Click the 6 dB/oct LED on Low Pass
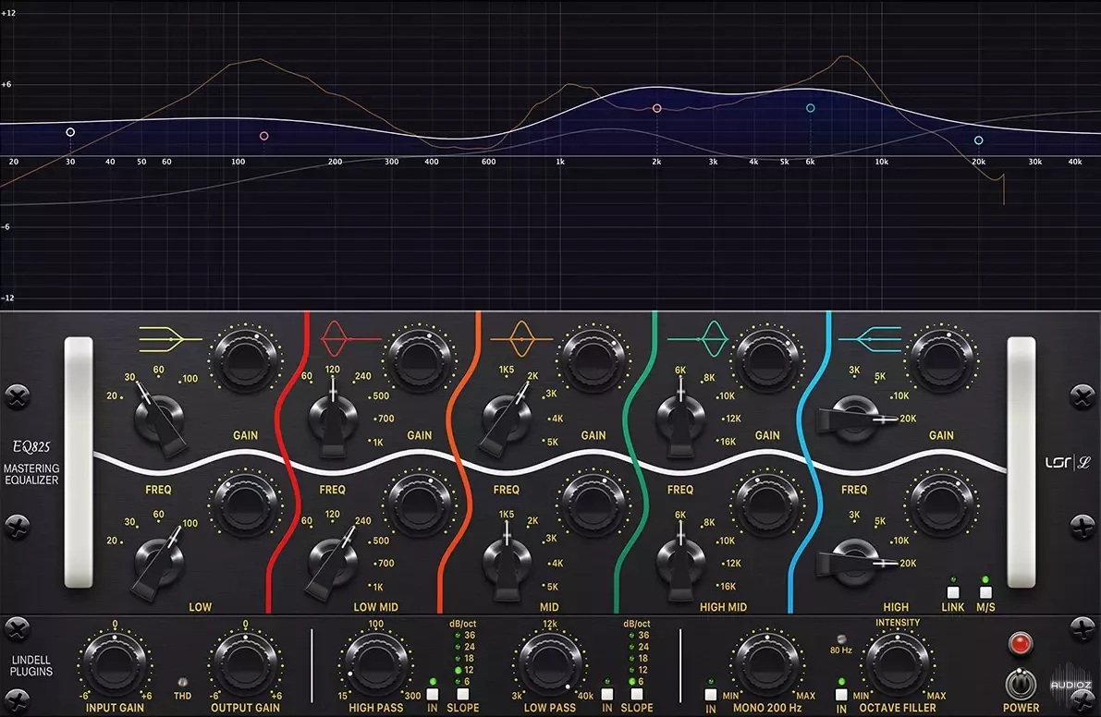 tap(632, 682)
